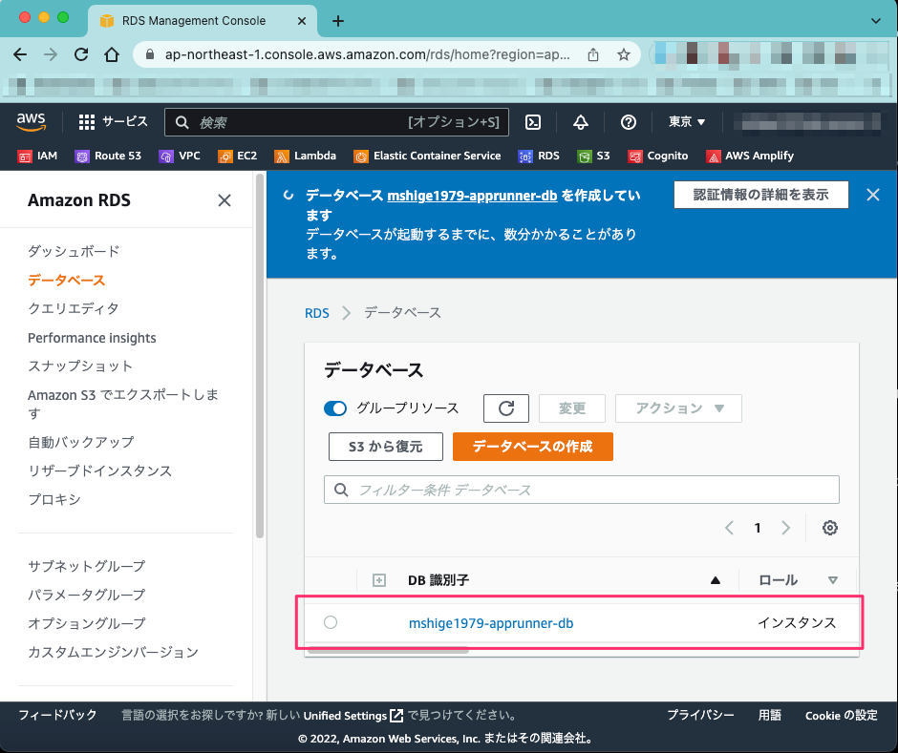Open 自動バックアップ in the sidebar
Image resolution: width=898 pixels, height=753 pixels.
pyautogui.click(x=81, y=442)
